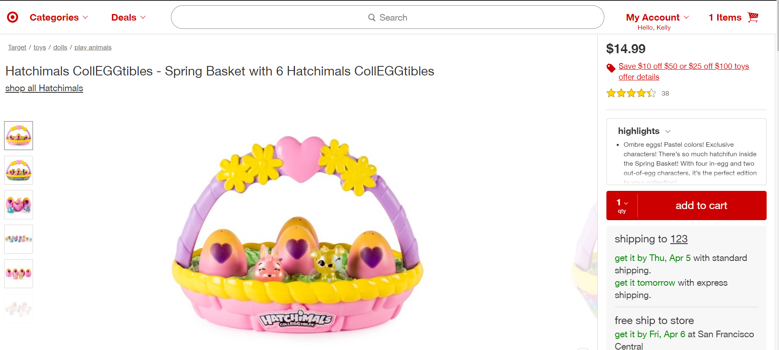View the third thumbnail with open eggs
This screenshot has width=779, height=350.
19,205
